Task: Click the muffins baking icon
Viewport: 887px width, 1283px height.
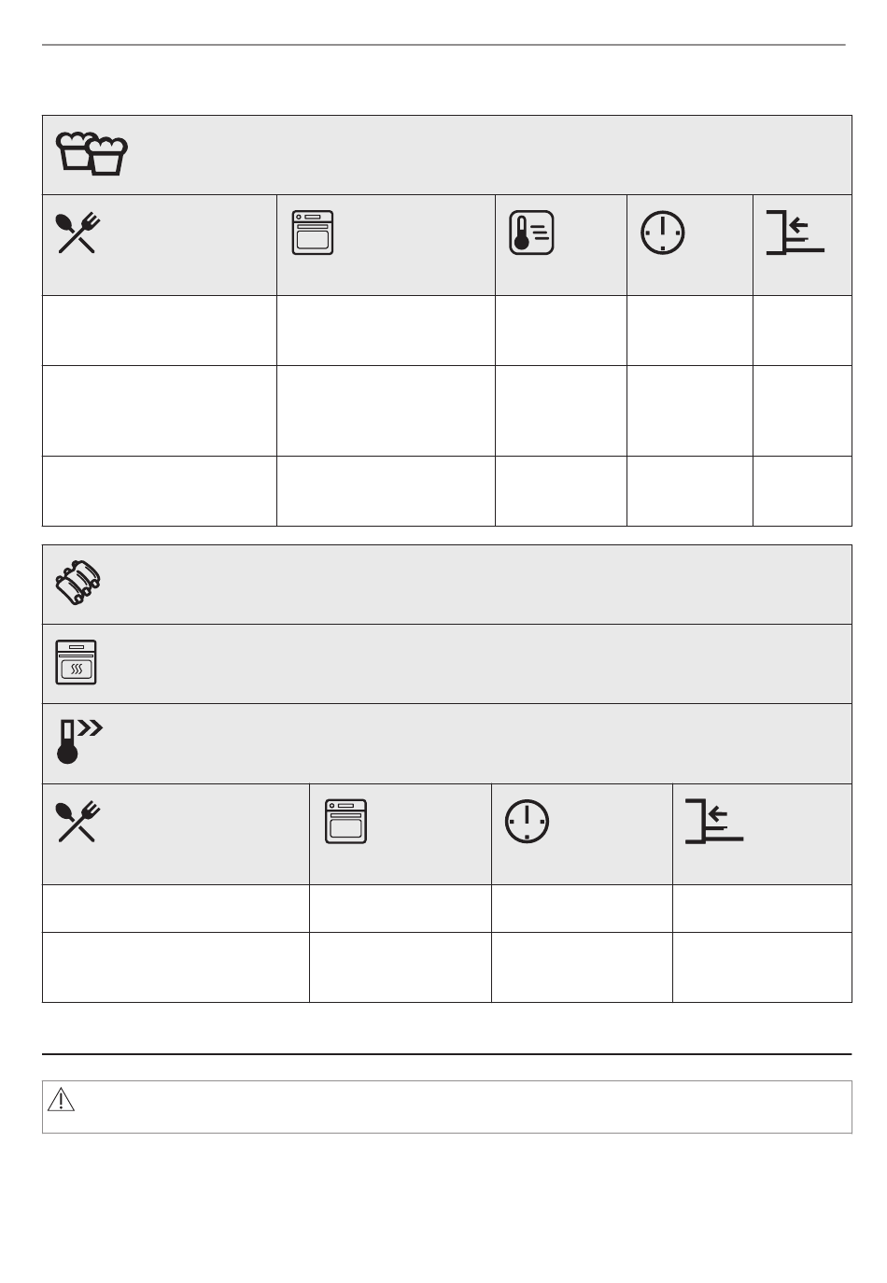Action: point(92,154)
